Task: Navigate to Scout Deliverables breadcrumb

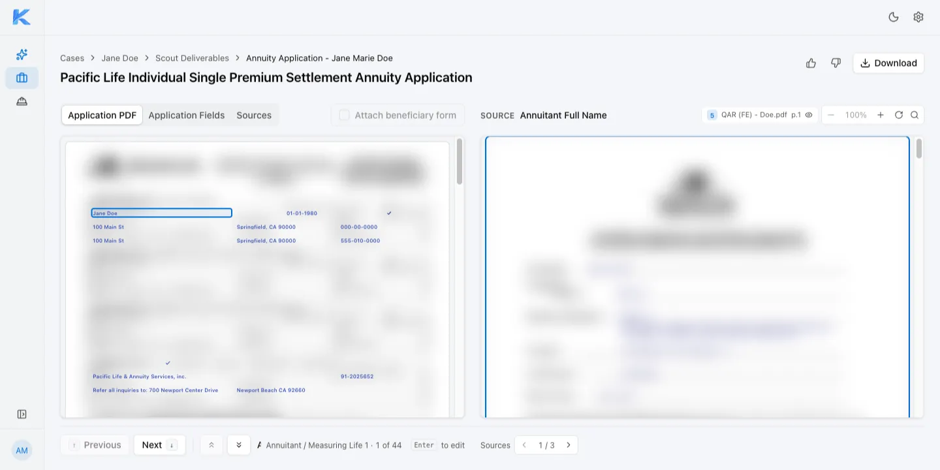Action: point(192,58)
